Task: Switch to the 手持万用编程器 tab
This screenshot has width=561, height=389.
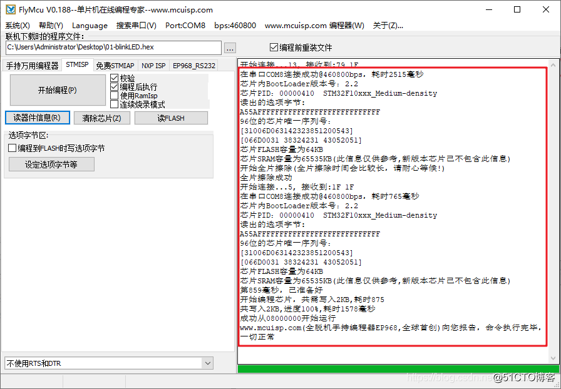Action: pos(32,66)
